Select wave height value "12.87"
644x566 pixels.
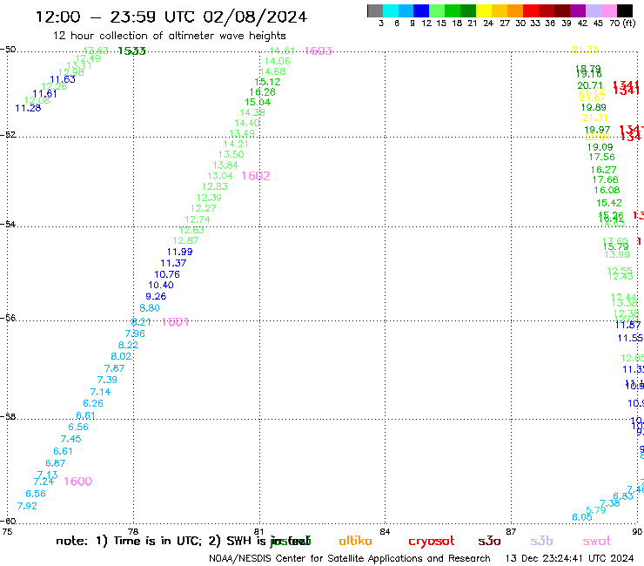pos(185,240)
